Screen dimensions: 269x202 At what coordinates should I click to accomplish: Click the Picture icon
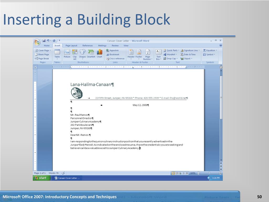pos(67,54)
